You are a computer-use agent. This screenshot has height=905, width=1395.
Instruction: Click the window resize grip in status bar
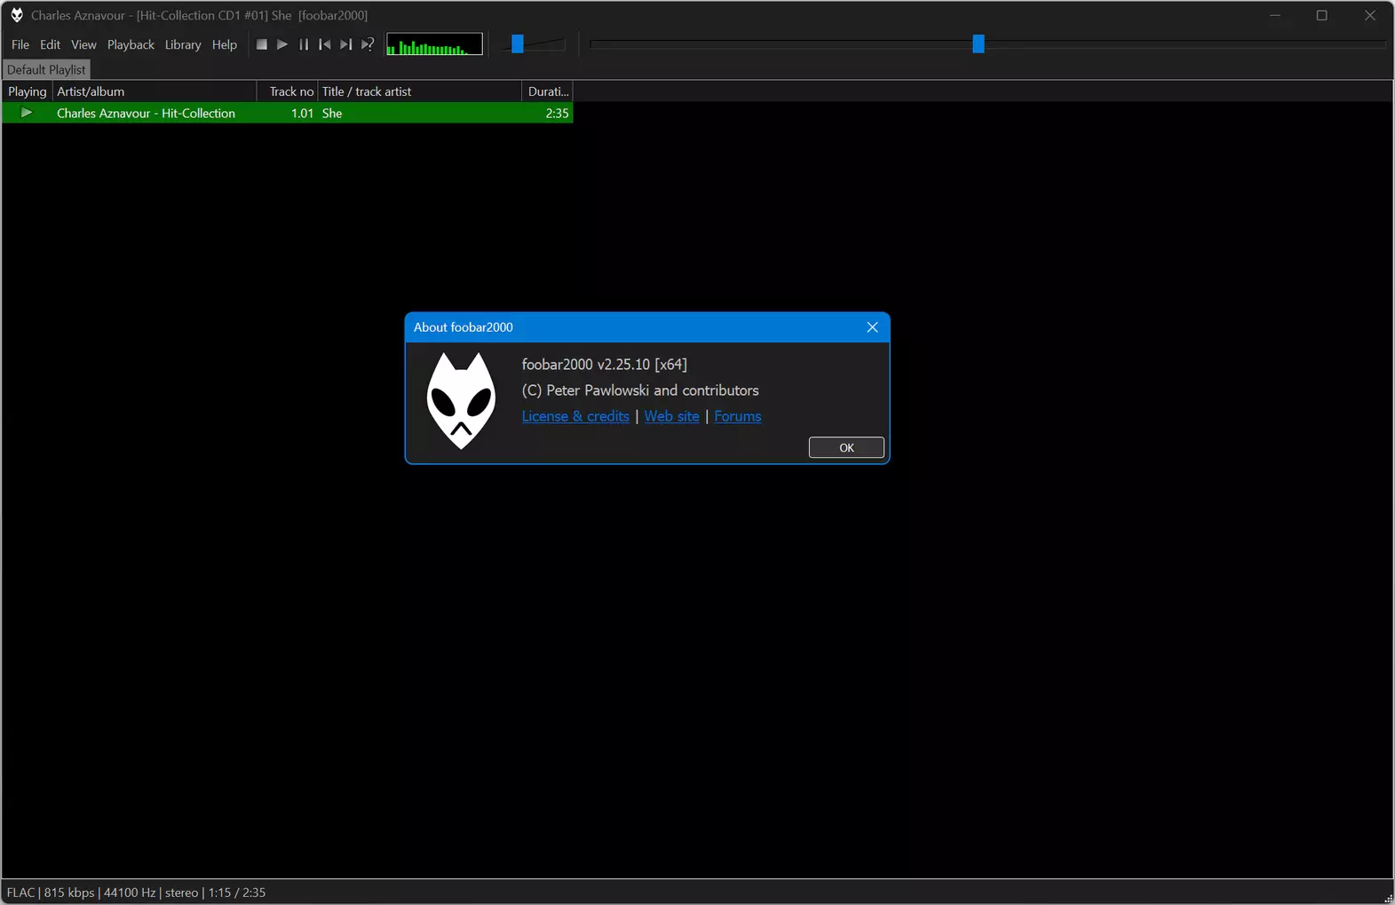click(x=1388, y=898)
